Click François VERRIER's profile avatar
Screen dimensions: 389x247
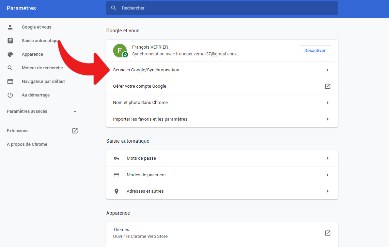tap(120, 50)
